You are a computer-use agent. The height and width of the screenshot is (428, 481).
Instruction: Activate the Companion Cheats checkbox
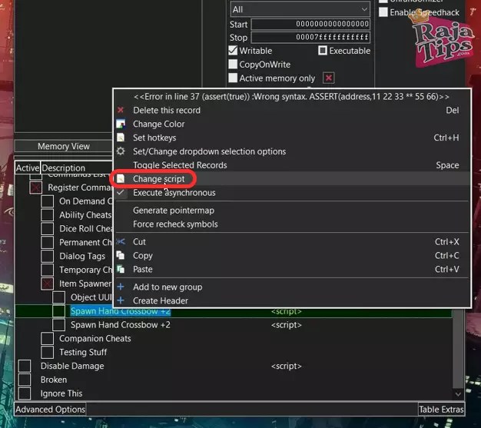[x=47, y=338]
